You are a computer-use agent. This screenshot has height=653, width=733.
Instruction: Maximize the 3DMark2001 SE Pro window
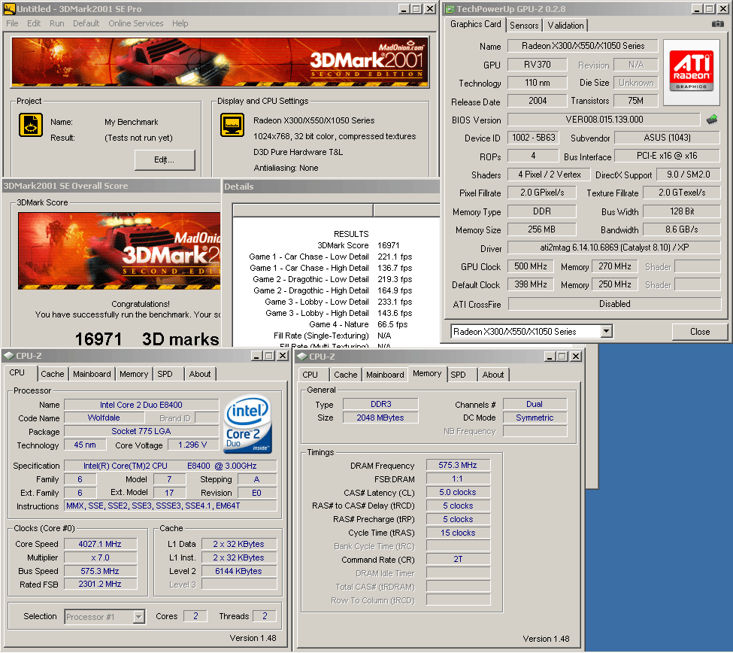[x=416, y=9]
